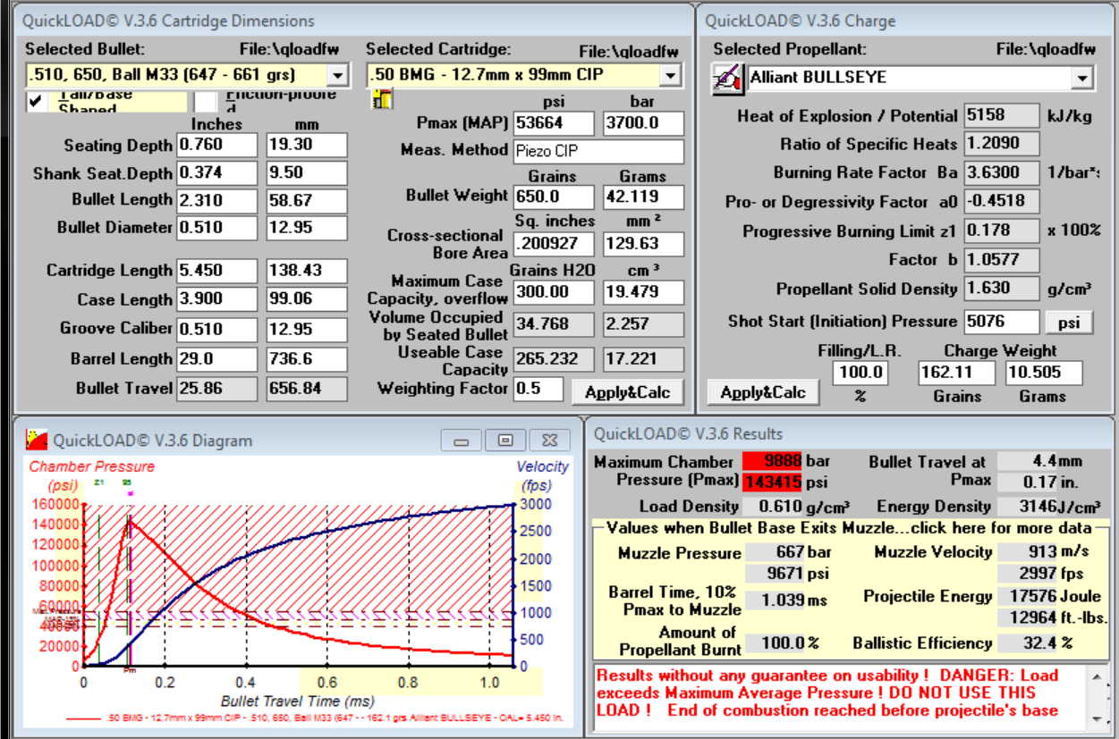Screen dimensions: 1119x739
Task: Click the Bore Area mm² field
Action: tap(643, 244)
